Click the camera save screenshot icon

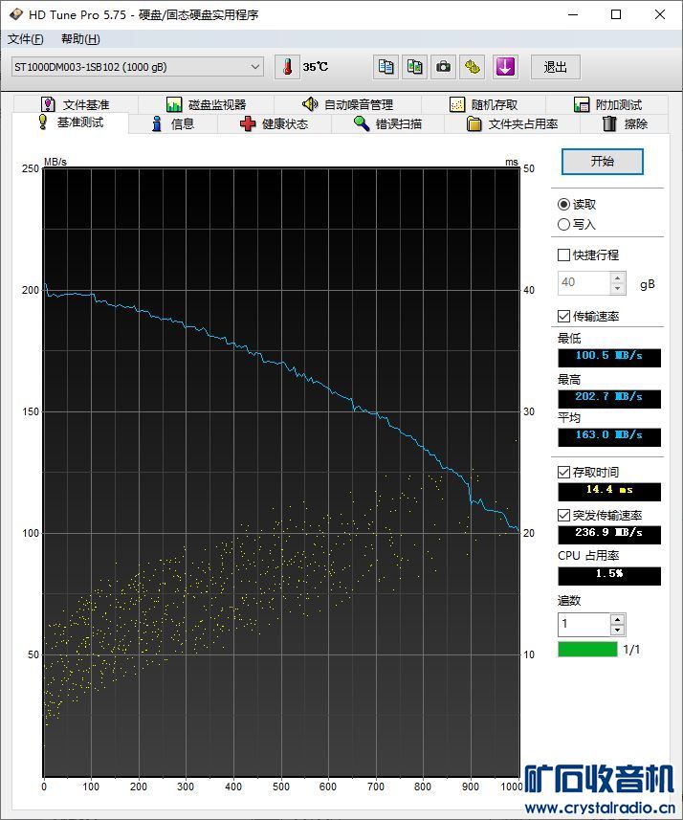(x=444, y=67)
